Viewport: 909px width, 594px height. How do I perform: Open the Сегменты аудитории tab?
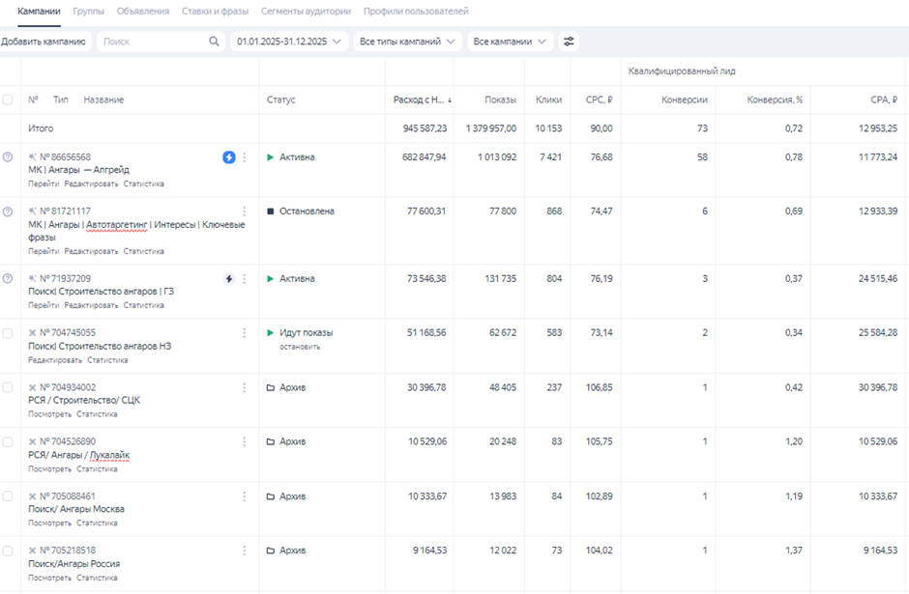306,12
